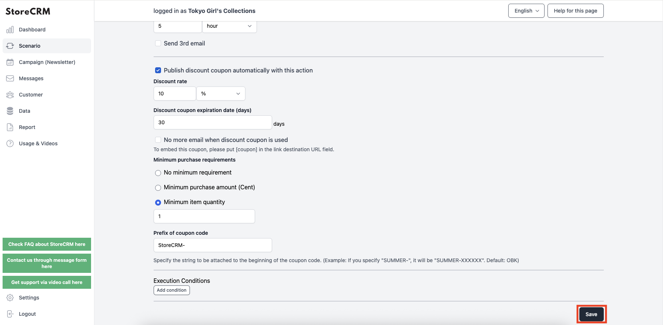
Task: Uncheck Publish discount coupon automatically checkbox
Action: [x=158, y=70]
